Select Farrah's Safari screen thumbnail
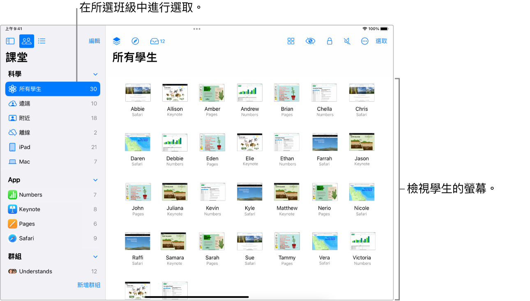 324,142
